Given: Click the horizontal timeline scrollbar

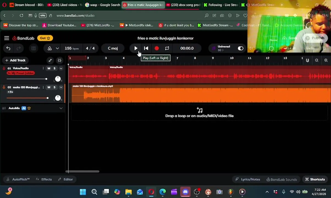Looking at the screenshot, I should [82, 171].
